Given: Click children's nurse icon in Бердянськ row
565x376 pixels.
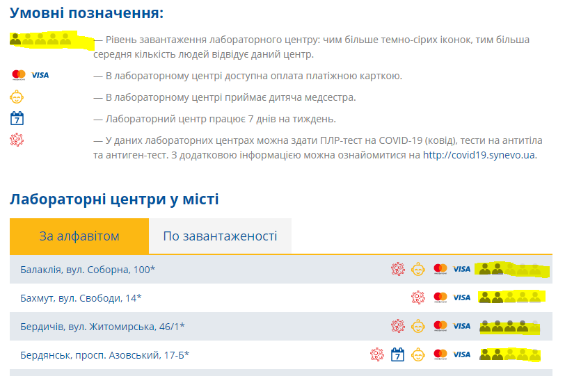Looking at the screenshot, I should 417,354.
